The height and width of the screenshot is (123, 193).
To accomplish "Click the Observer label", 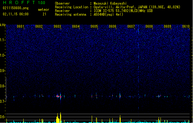I will coord(62,3).
